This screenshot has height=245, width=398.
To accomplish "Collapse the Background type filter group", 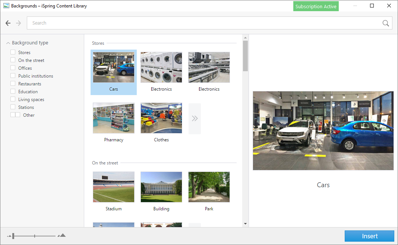I will coord(8,43).
